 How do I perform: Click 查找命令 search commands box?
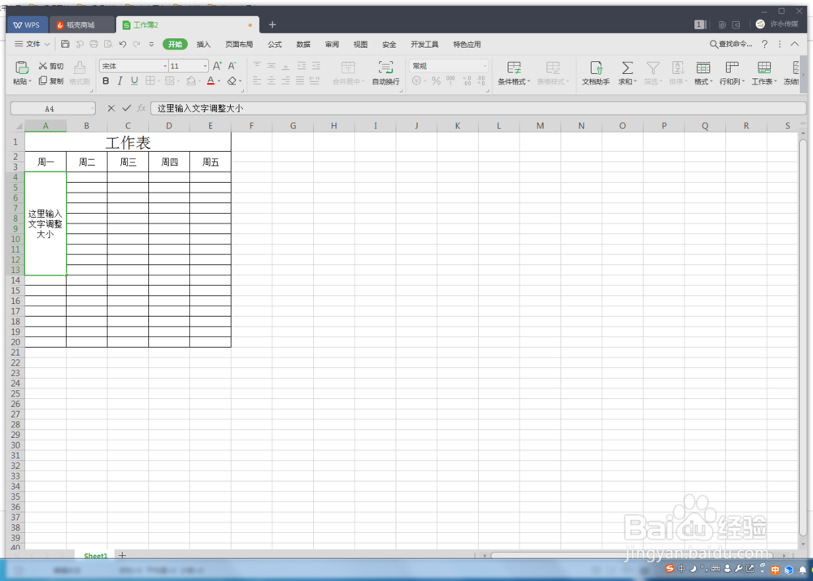[x=731, y=44]
